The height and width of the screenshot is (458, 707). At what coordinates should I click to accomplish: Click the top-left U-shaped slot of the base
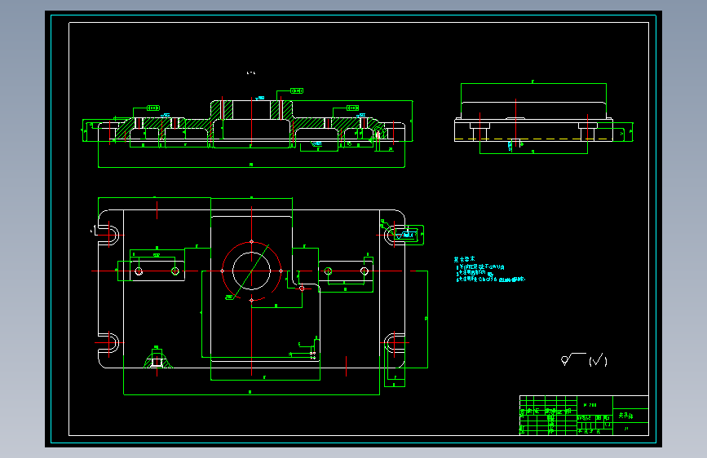pyautogui.click(x=109, y=235)
